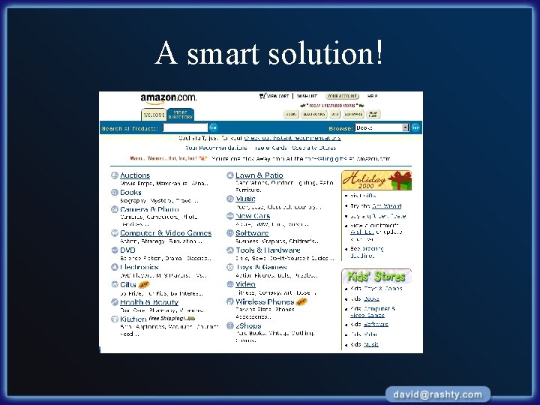Open the Wish List link in header
540x405 pixels.
307,96
